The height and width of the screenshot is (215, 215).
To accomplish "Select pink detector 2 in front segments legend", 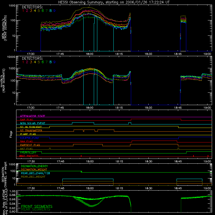I will tap(27, 11).
